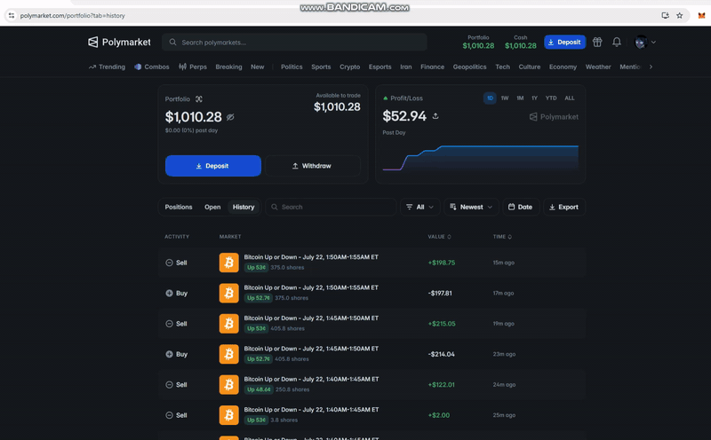The height and width of the screenshot is (440, 711).
Task: Focus the history Search field
Action: tap(331, 207)
